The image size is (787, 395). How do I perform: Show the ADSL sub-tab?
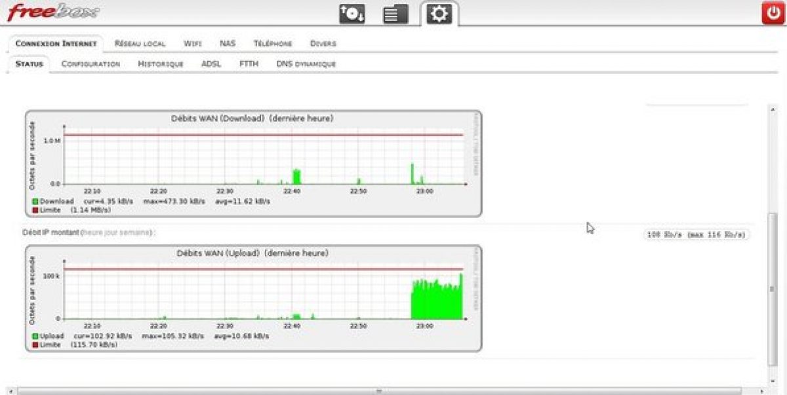click(x=211, y=64)
